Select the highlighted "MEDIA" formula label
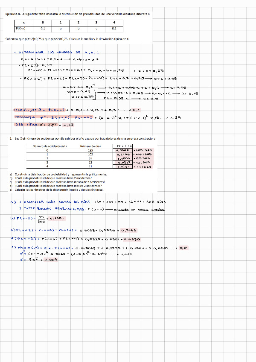Viewport: 256px width, 362px height. [x=40, y=110]
